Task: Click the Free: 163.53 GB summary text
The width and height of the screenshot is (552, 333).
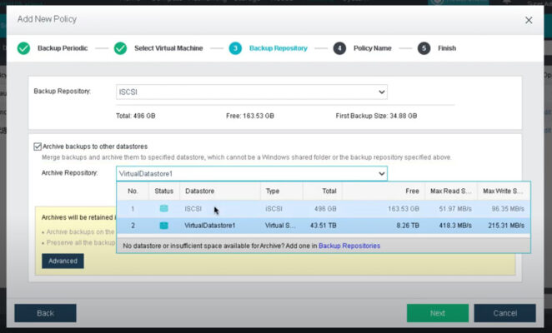Action: click(250, 116)
